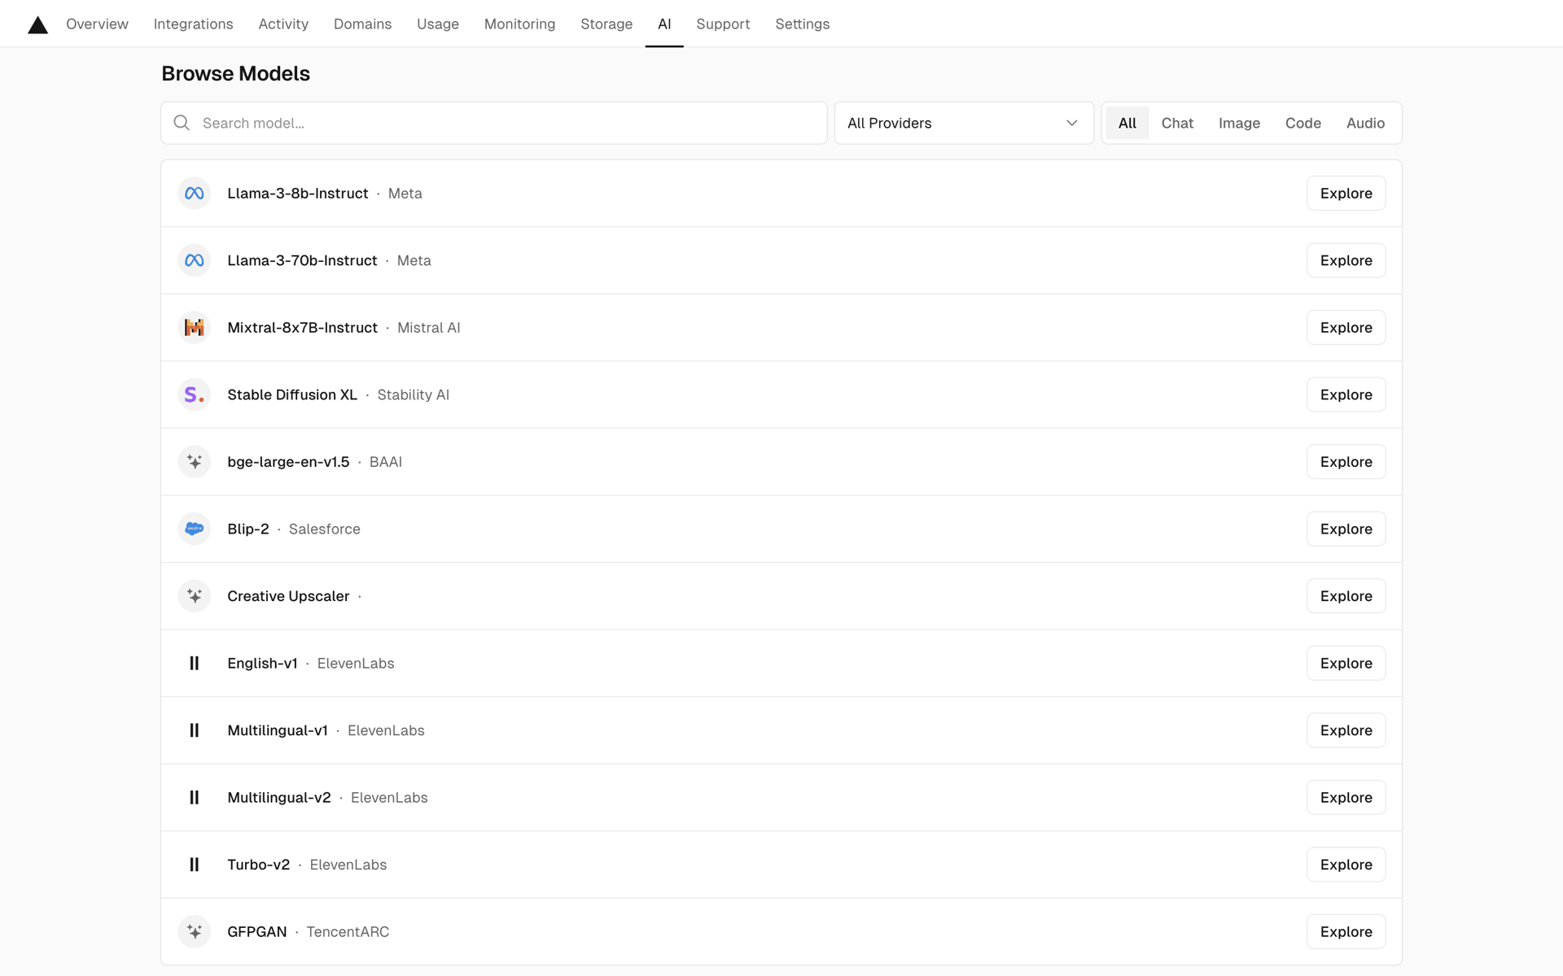Explore the GFPGAN model
Image resolution: width=1563 pixels, height=976 pixels.
[x=1346, y=932]
